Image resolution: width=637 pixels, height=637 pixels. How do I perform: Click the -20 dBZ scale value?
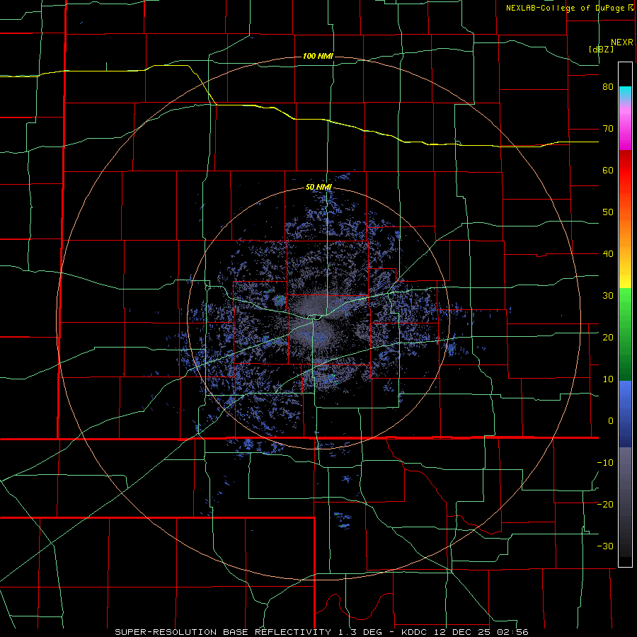click(x=605, y=504)
